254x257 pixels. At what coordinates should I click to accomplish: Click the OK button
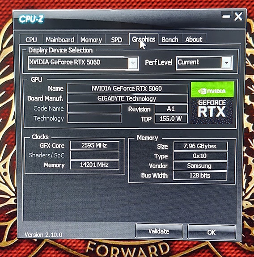pyautogui.click(x=212, y=232)
